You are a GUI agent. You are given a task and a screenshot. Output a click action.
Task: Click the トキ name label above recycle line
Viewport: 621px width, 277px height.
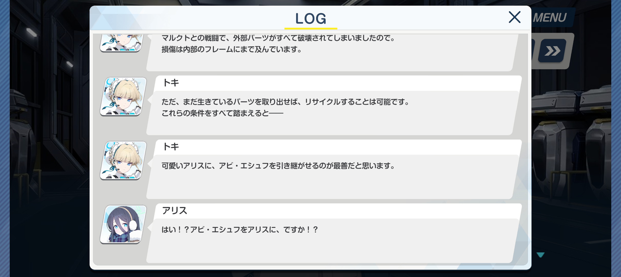(171, 83)
